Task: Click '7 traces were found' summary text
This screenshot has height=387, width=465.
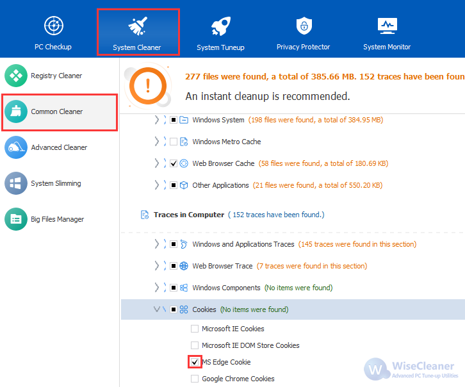Action: [312, 266]
